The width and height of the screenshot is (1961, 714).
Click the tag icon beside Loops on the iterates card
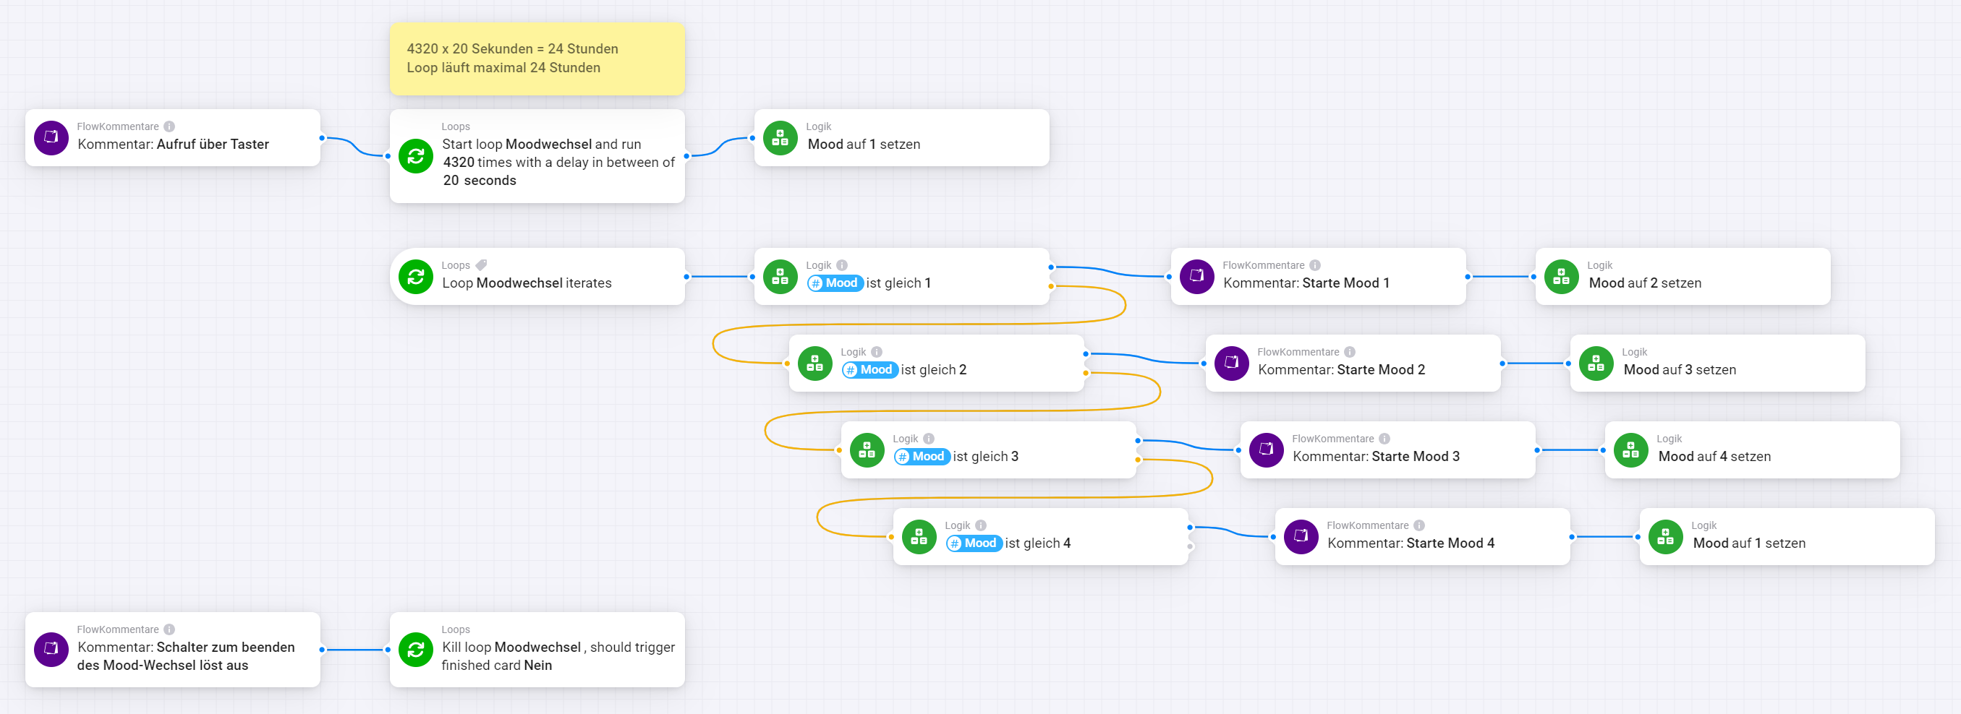point(481,265)
